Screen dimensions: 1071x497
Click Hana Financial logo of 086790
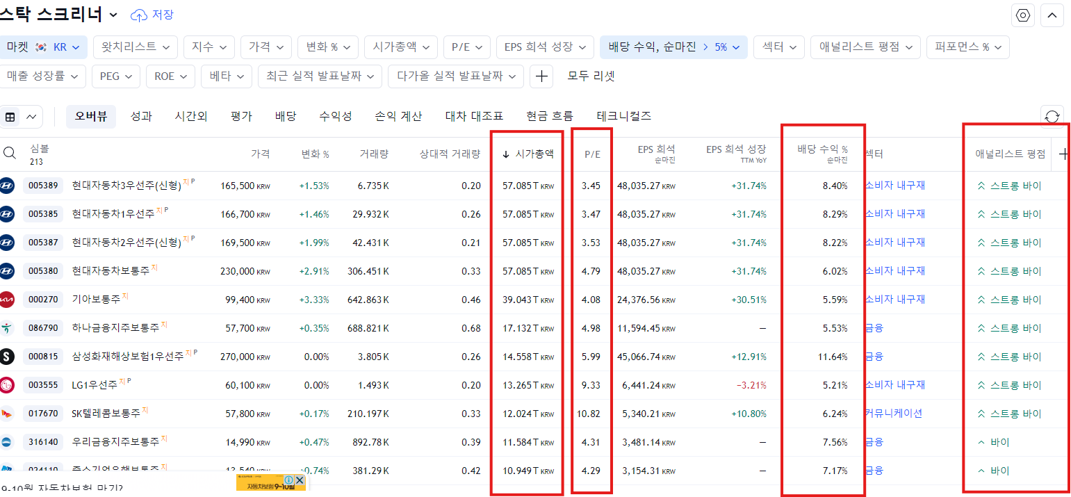tap(7, 328)
